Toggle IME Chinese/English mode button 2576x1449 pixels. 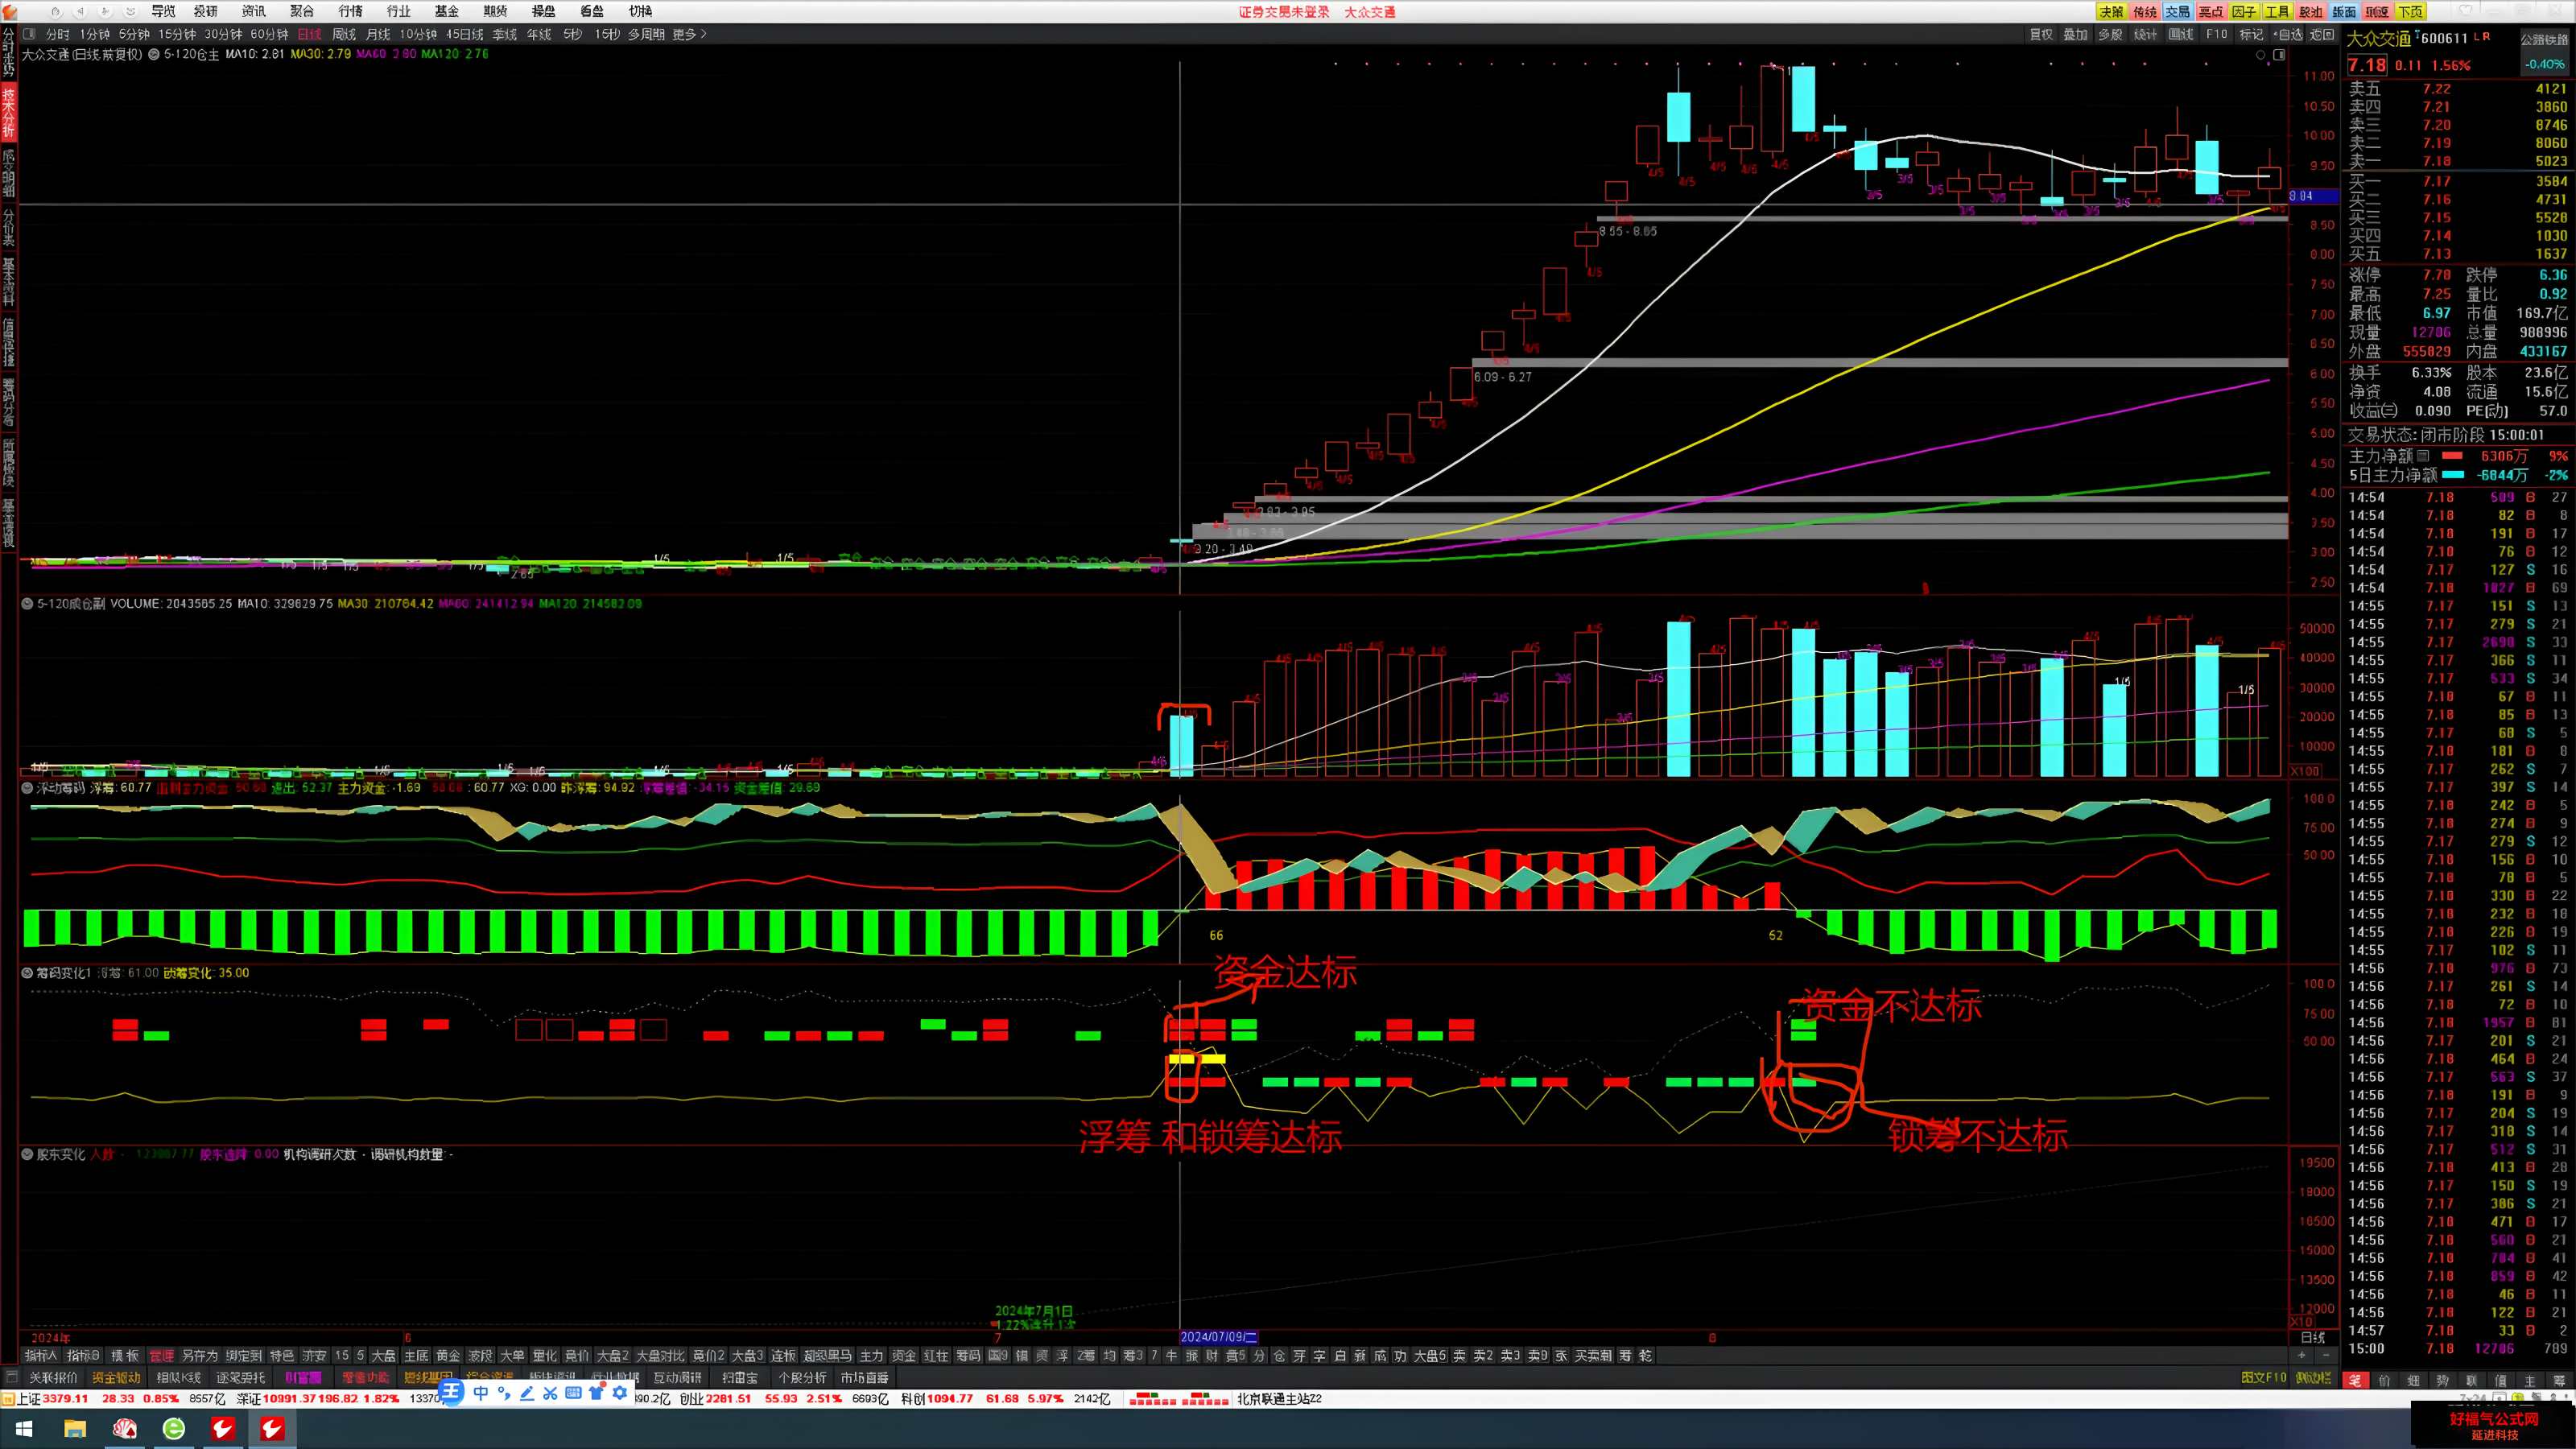[x=481, y=1393]
